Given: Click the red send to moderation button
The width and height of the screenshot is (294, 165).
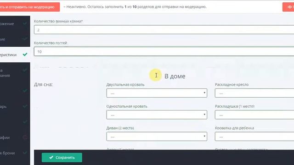Looking at the screenshot, I should 29,7.
